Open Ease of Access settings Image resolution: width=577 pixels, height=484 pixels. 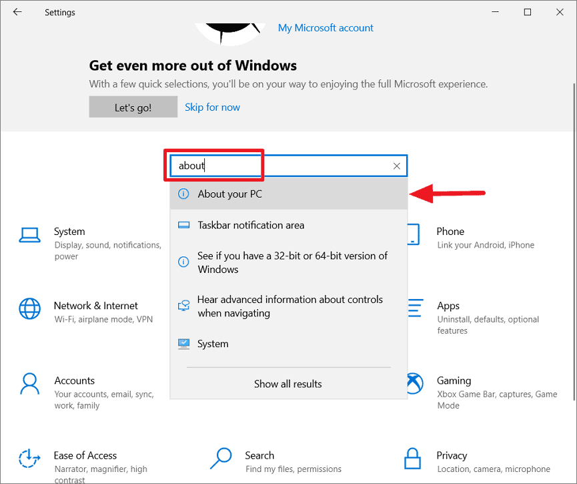83,466
